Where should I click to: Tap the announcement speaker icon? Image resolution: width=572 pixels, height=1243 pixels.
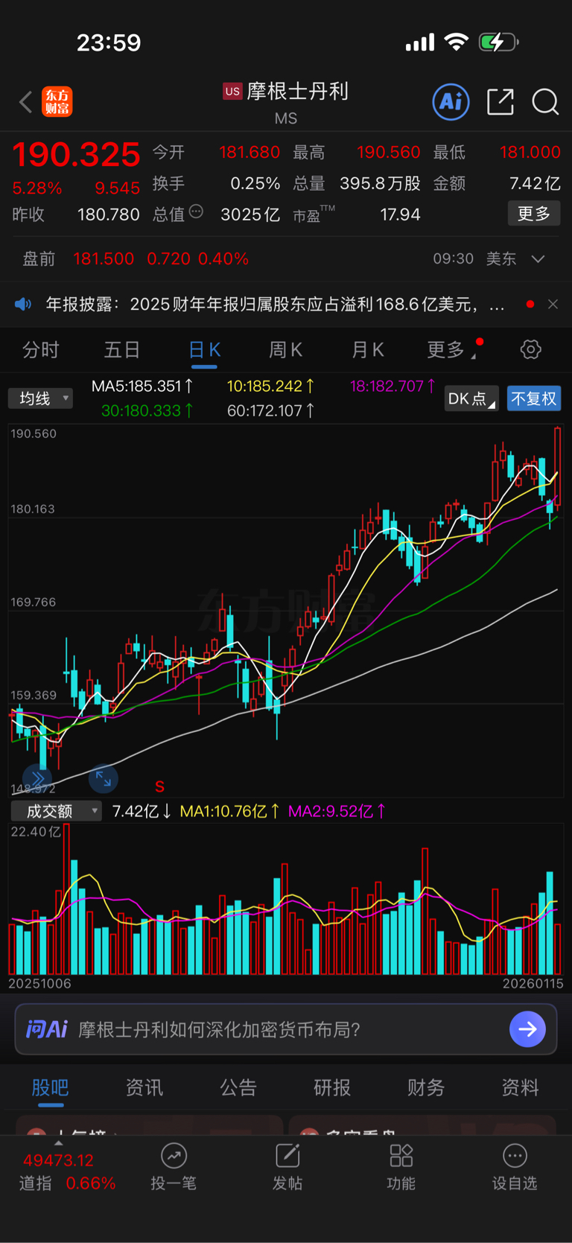24,304
